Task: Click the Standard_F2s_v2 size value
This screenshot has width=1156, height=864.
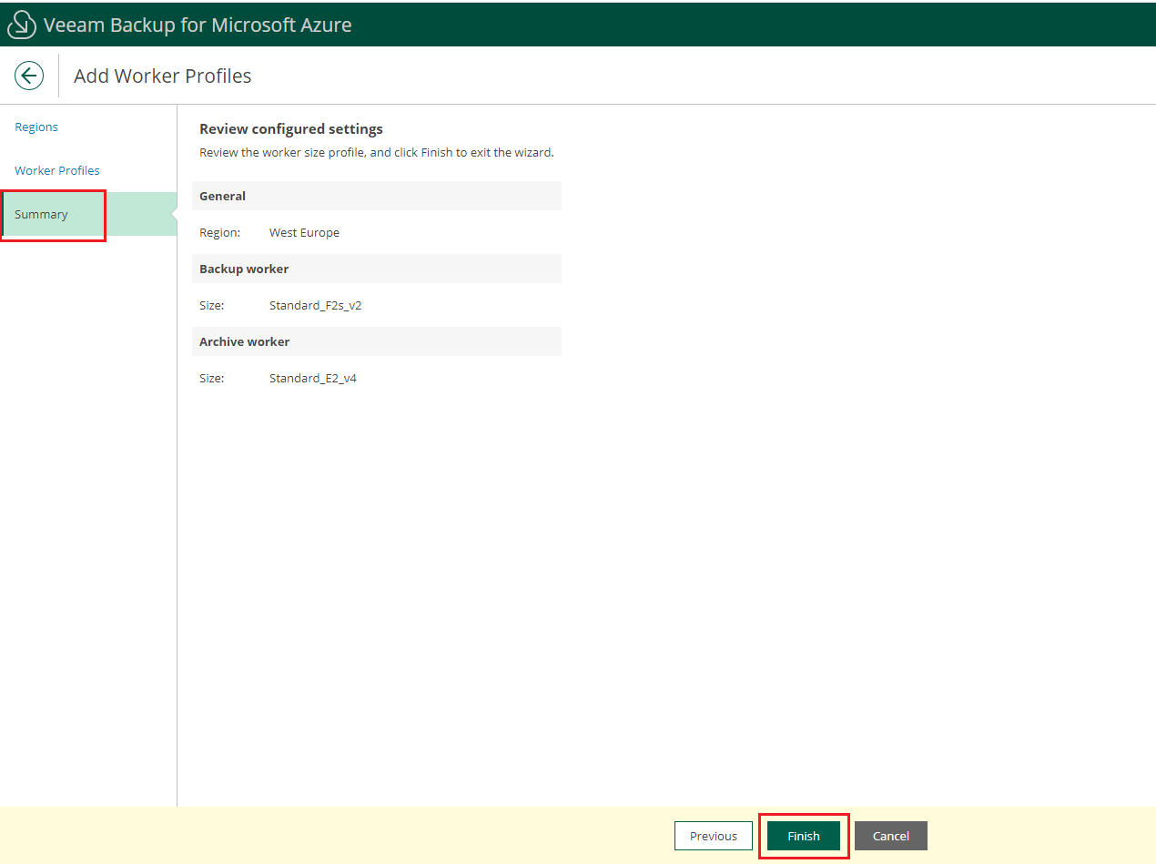Action: pos(315,305)
